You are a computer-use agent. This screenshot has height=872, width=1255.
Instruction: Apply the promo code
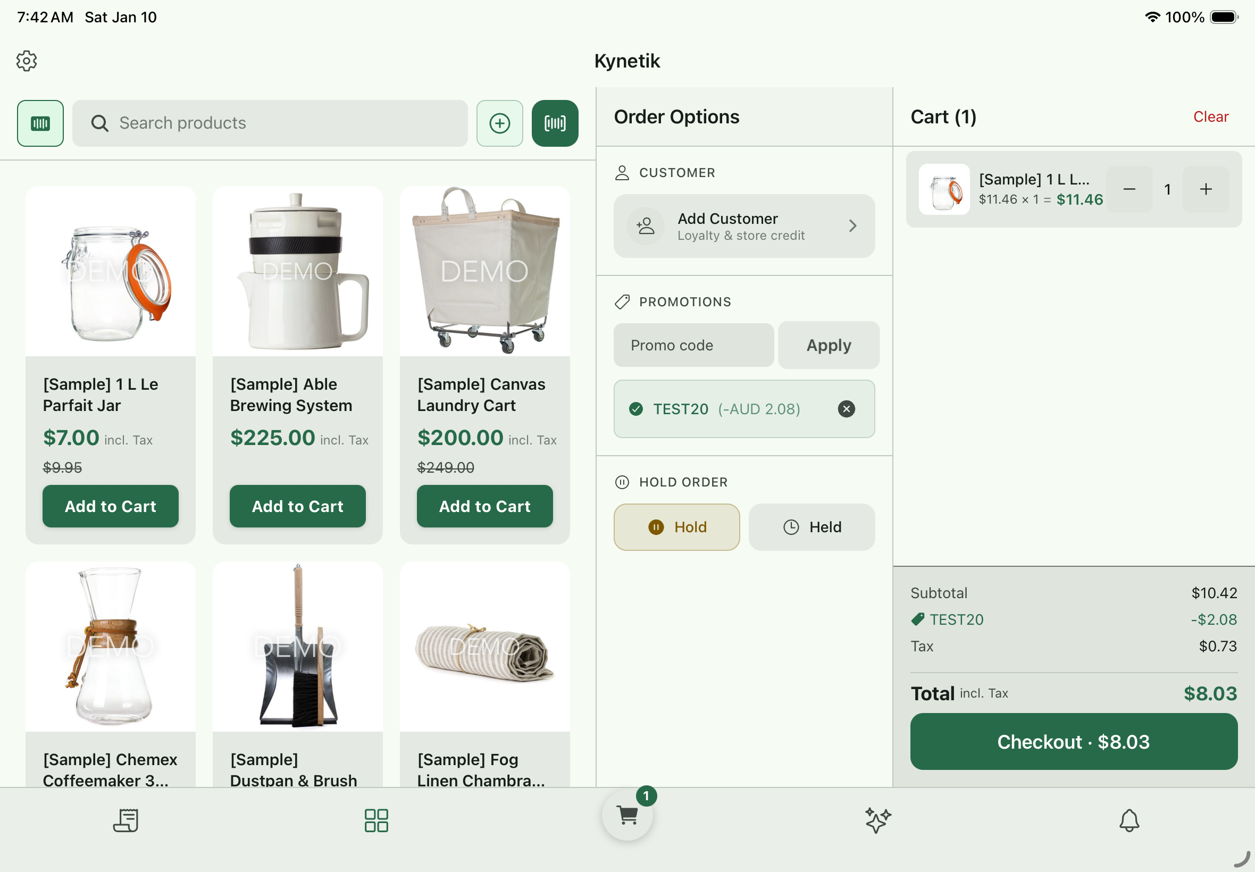click(829, 345)
